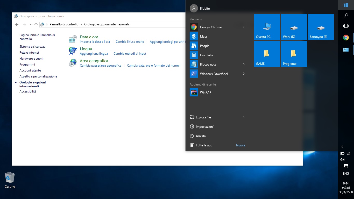354x199 pixels.
Task: Launch the Maps app
Action: (204, 37)
